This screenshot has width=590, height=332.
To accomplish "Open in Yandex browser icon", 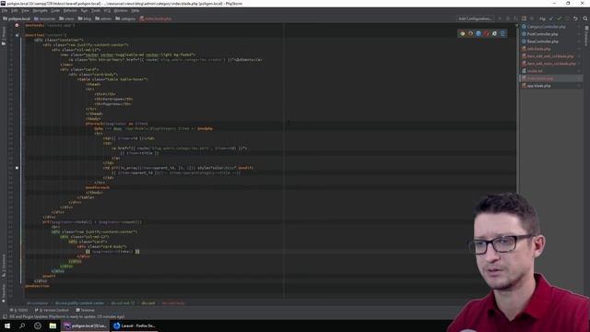I will [x=494, y=33].
